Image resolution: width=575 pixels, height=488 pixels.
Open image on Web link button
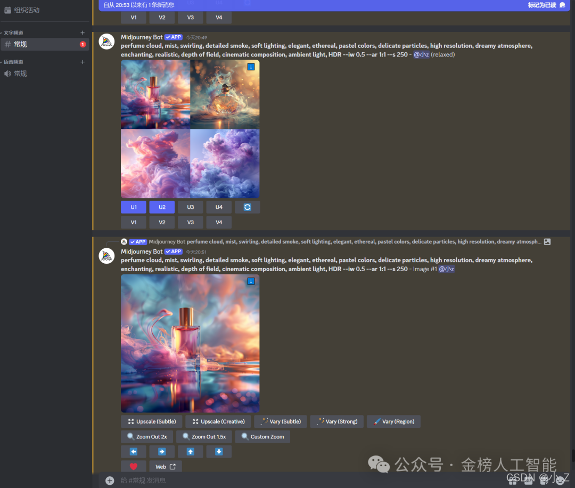pos(166,466)
